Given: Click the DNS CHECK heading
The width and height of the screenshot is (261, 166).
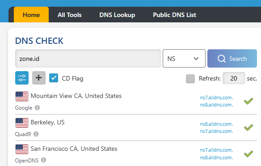Looking at the screenshot, I should [x=39, y=41].
